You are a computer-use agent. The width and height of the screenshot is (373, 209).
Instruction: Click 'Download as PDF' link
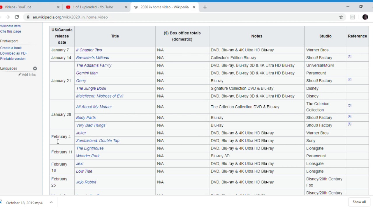click(14, 53)
